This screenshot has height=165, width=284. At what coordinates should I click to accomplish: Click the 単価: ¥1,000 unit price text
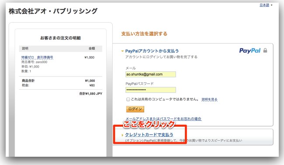[30, 67]
